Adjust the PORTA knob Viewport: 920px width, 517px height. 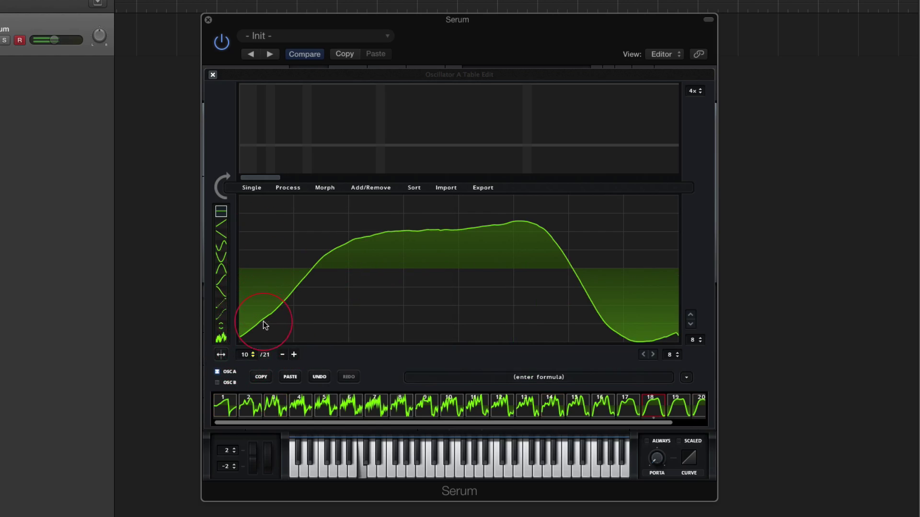click(656, 458)
